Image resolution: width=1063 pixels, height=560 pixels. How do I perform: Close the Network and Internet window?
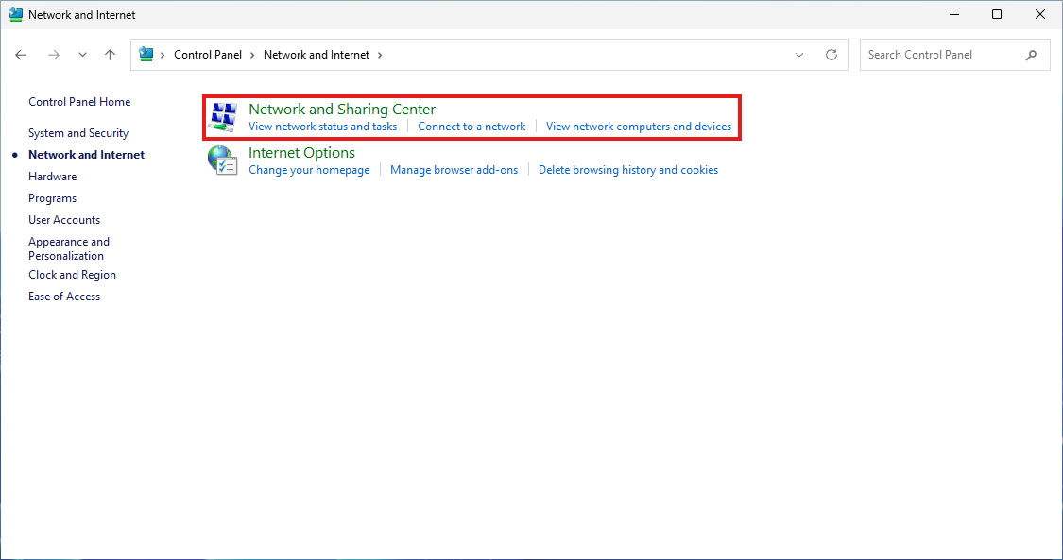click(1040, 14)
